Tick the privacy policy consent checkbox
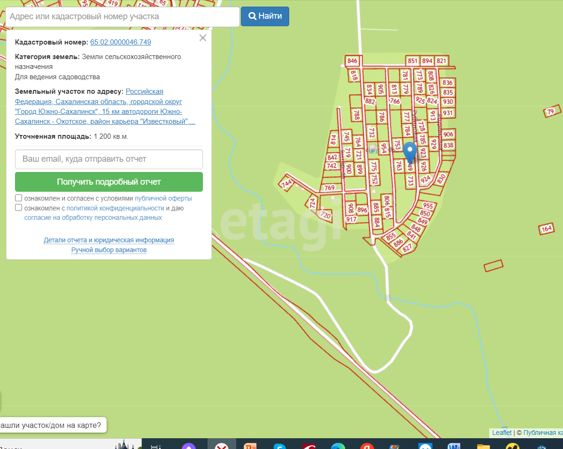563x449 pixels. [19, 208]
